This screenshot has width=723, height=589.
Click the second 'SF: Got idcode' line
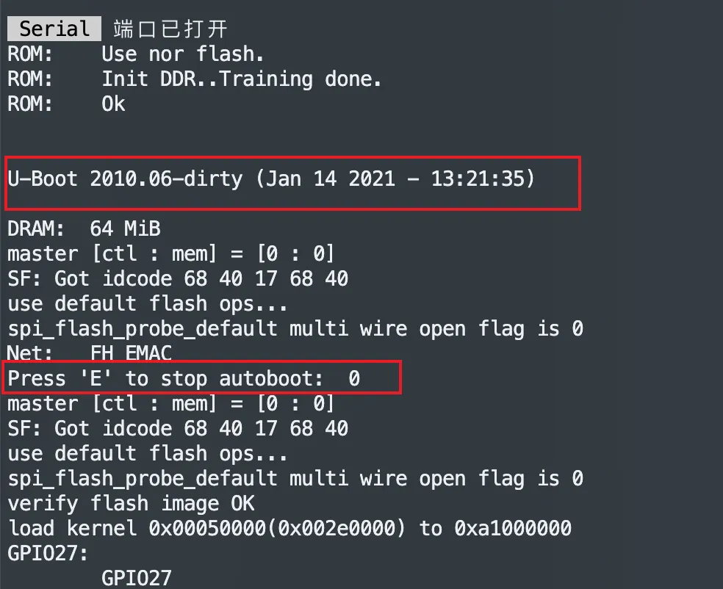[178, 429]
